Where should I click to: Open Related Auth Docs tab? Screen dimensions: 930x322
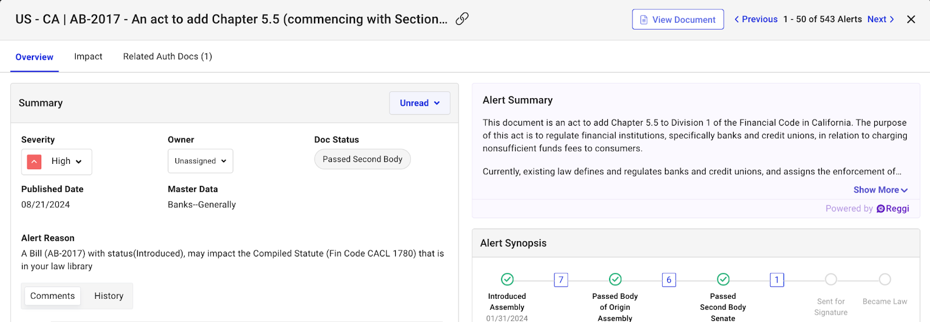coord(167,56)
